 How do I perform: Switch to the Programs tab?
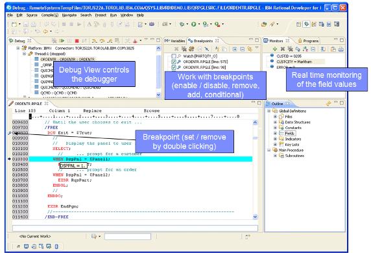click(308, 41)
